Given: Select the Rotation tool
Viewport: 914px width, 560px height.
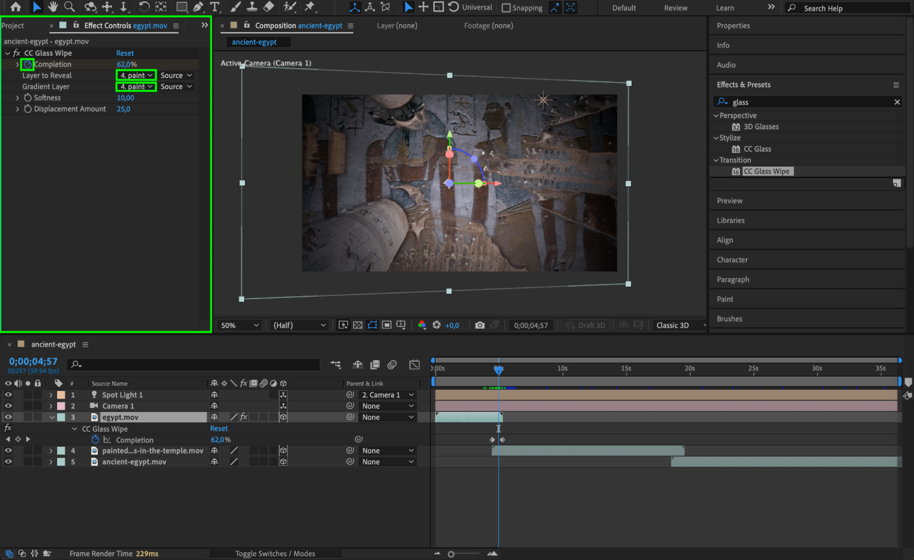Looking at the screenshot, I should click(x=144, y=7).
